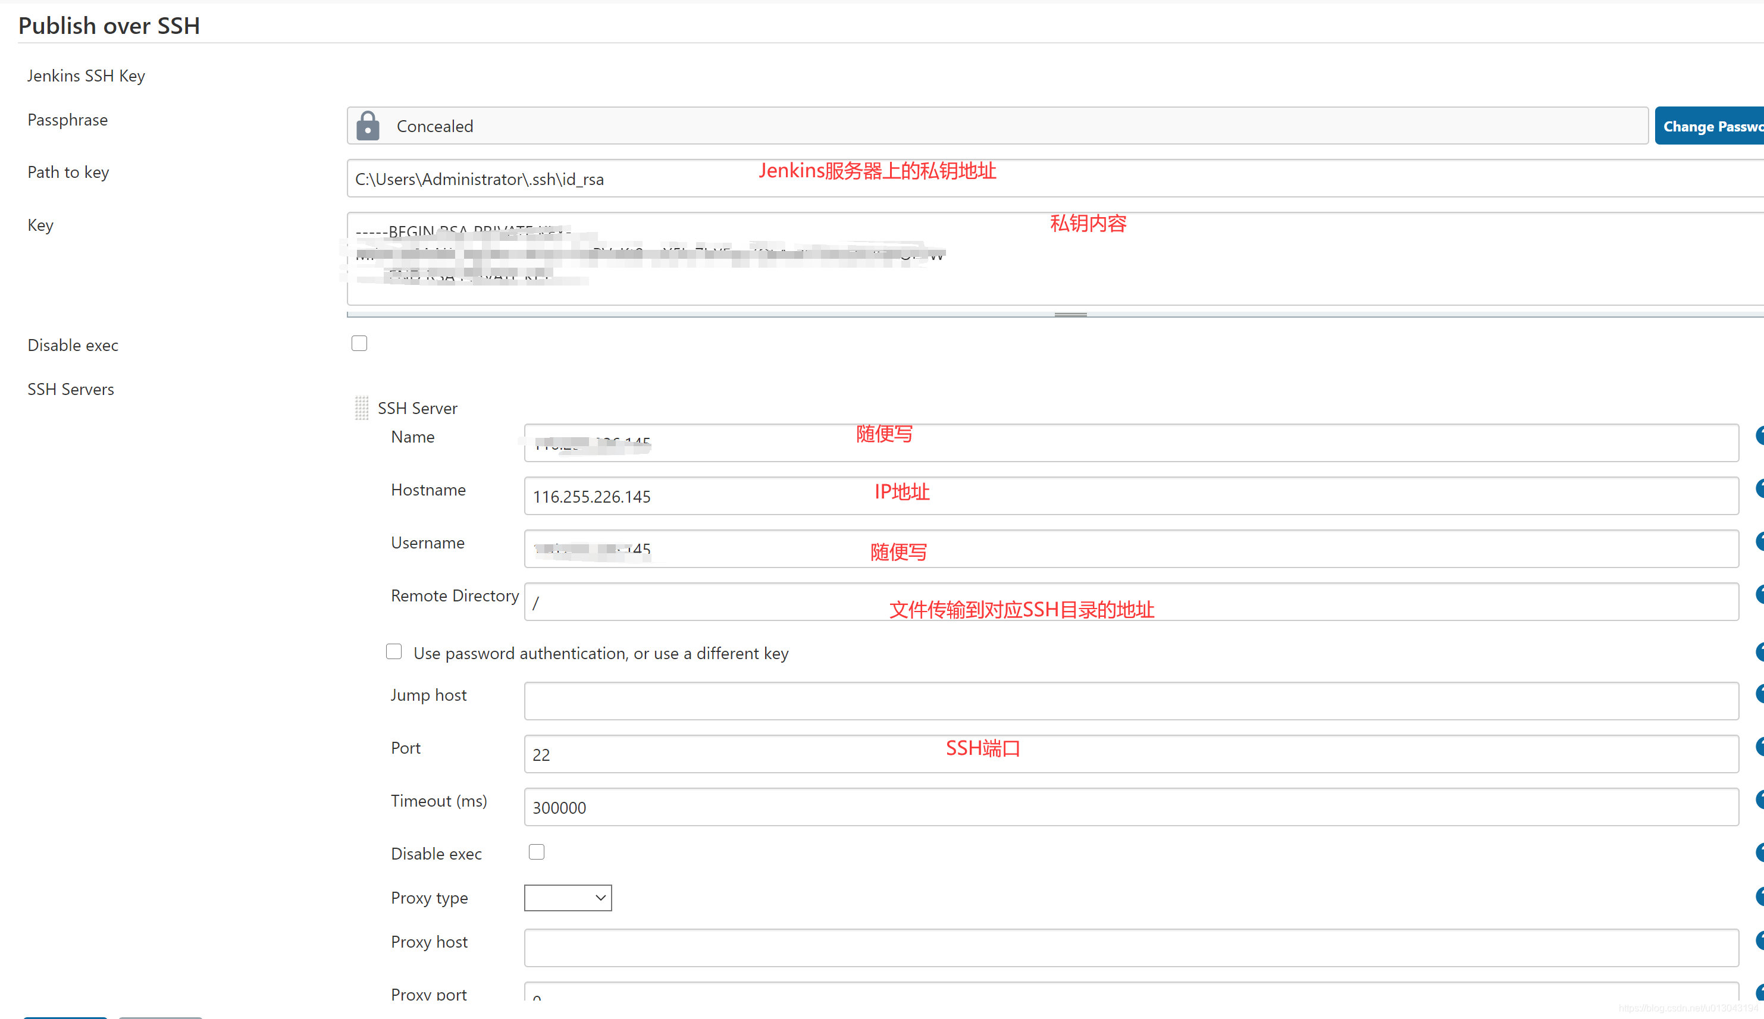The width and height of the screenshot is (1764, 1019).
Task: Focus the Username input field
Action: 1131,548
